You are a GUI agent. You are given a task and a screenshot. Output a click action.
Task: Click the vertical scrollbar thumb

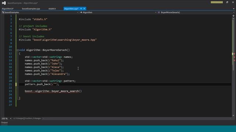point(233,45)
